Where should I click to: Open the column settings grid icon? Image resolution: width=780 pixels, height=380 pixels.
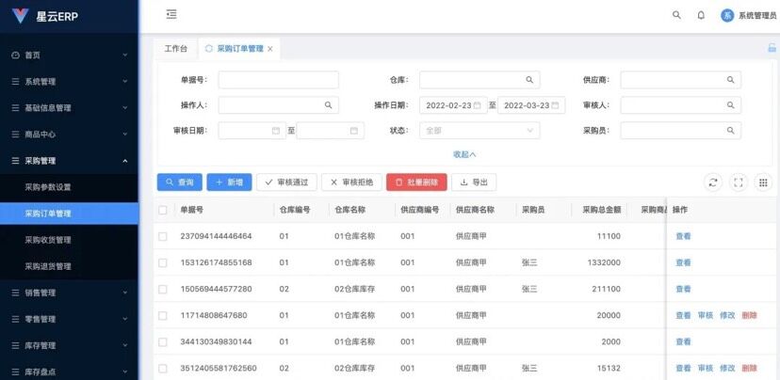tap(763, 182)
